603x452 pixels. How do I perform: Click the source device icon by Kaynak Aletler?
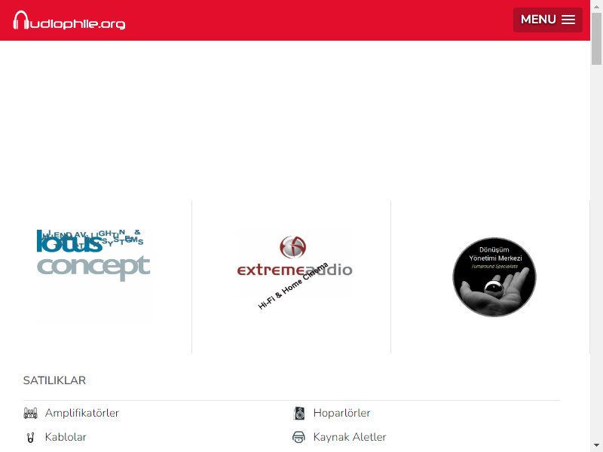pyautogui.click(x=298, y=437)
